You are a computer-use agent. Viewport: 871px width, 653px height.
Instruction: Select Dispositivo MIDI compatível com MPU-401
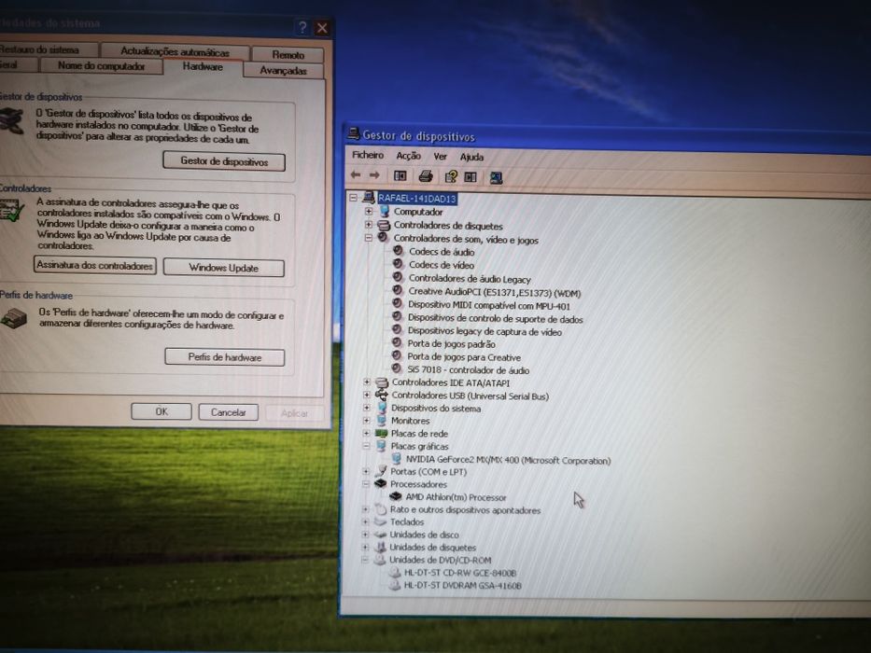tap(489, 305)
